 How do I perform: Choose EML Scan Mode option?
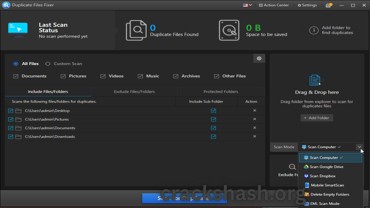tap(330, 204)
